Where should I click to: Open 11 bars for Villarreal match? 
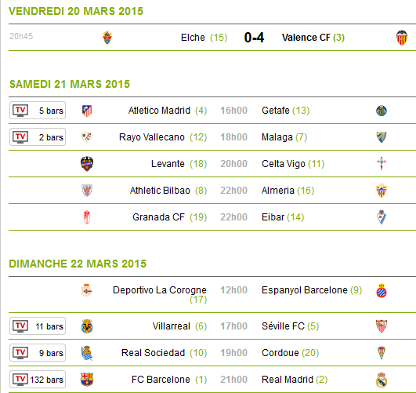pos(38,326)
